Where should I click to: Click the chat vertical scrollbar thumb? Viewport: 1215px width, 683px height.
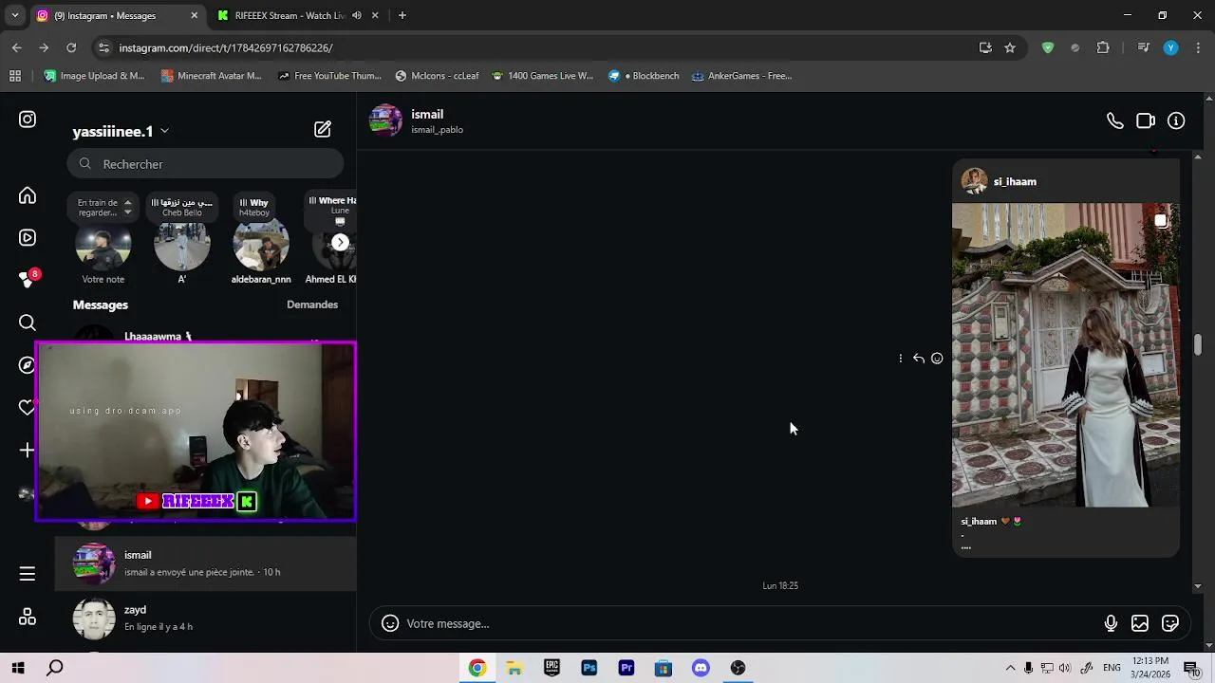pyautogui.click(x=1198, y=344)
